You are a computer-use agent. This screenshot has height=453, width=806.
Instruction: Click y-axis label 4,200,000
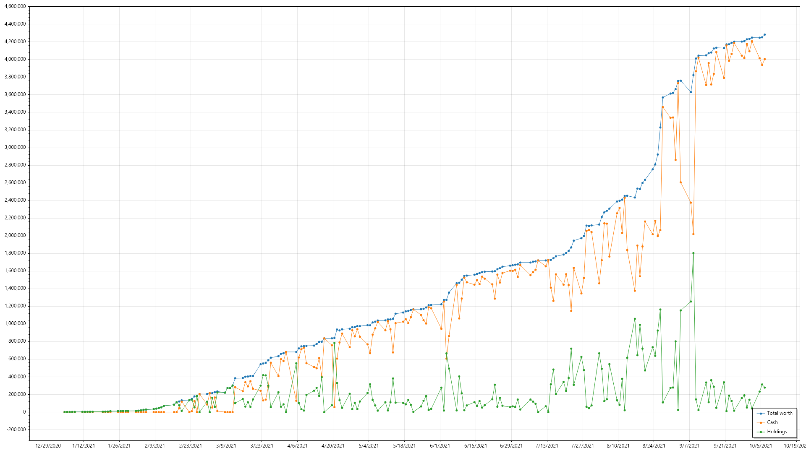pyautogui.click(x=15, y=42)
